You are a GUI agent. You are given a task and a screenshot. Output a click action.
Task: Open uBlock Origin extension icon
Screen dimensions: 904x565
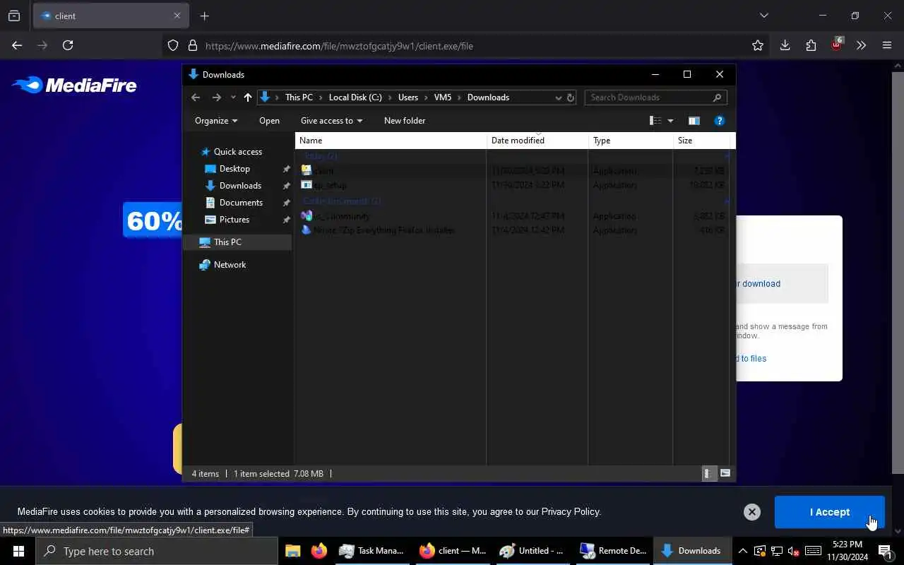coord(837,44)
